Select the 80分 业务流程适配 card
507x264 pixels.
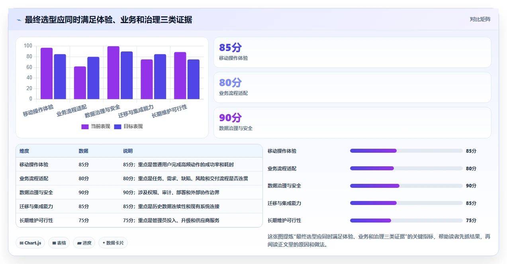click(x=352, y=87)
